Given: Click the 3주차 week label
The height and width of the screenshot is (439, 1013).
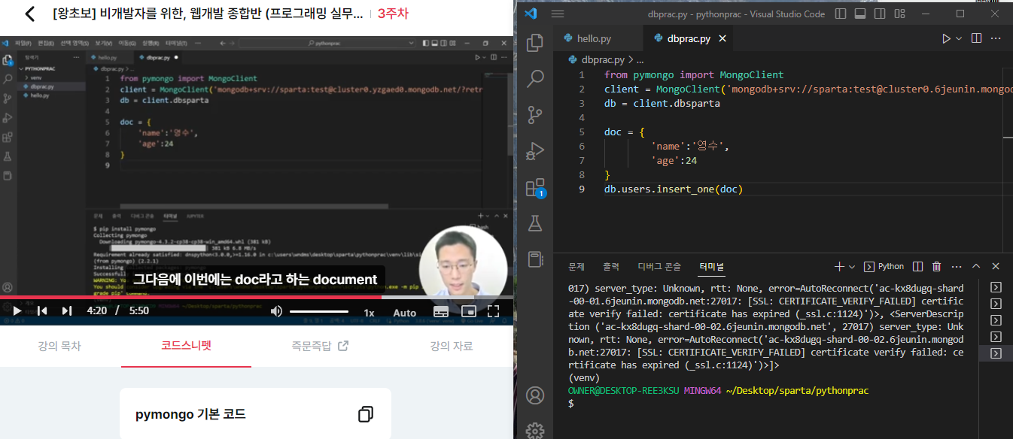Looking at the screenshot, I should click(x=393, y=14).
